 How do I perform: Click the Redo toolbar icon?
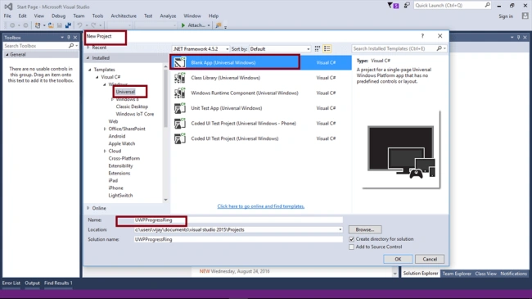pyautogui.click(x=93, y=25)
